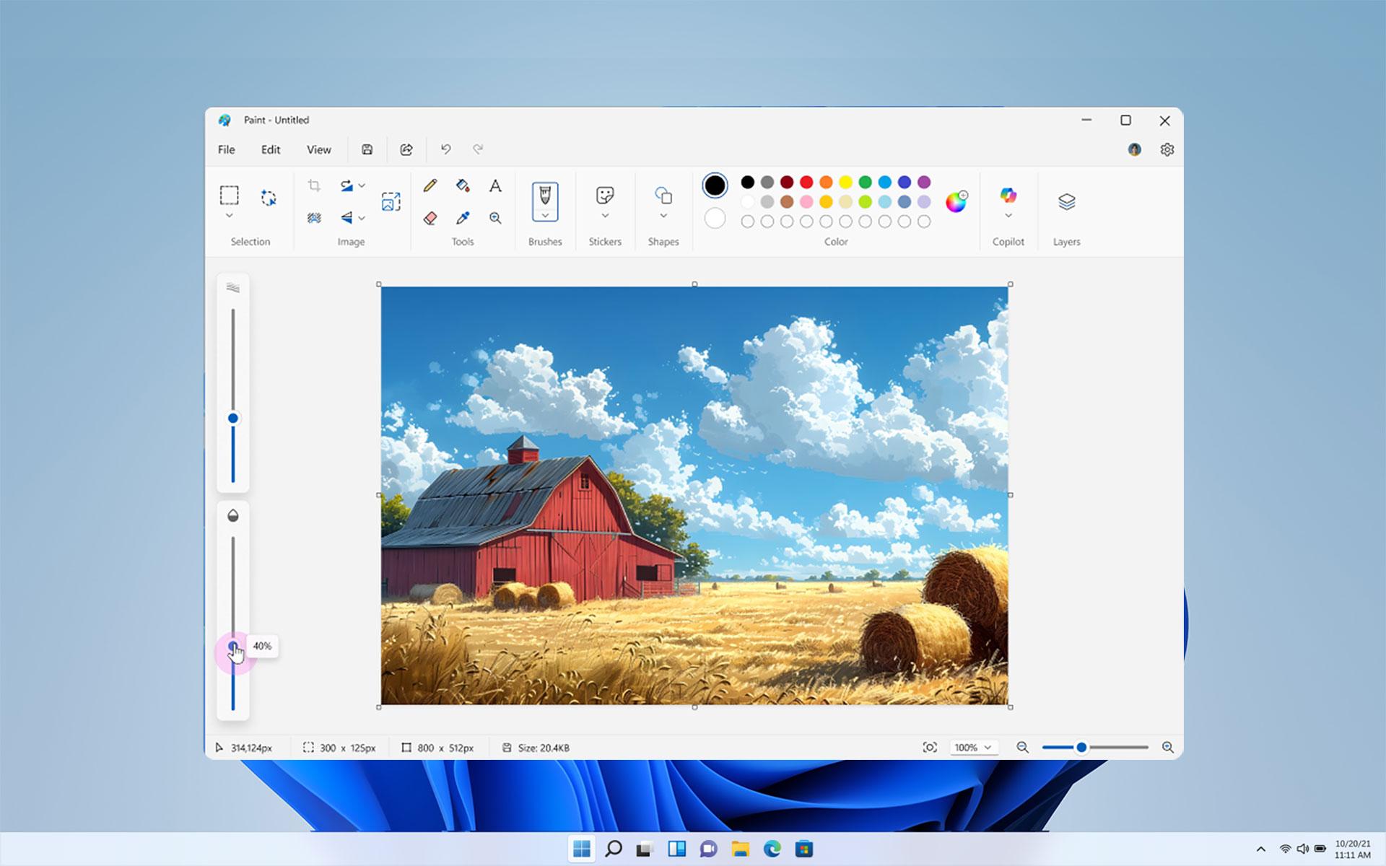Click the Undo button

[445, 149]
